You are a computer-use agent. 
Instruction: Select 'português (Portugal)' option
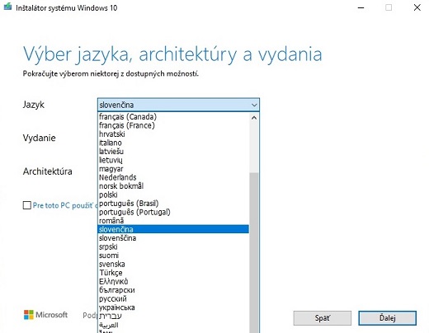tap(173, 212)
